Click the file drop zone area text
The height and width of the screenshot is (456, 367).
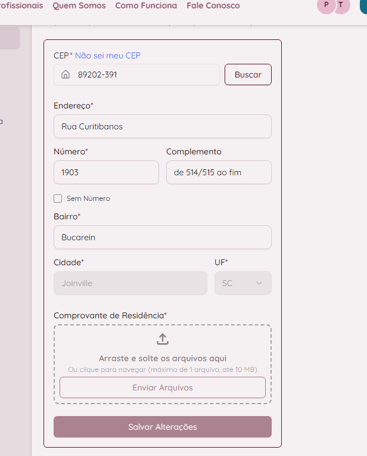point(163,358)
